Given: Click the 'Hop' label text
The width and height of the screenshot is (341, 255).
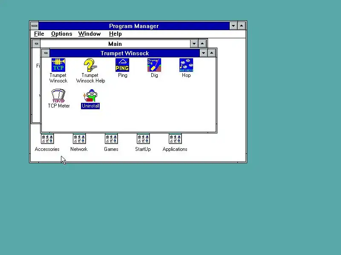Looking at the screenshot, I should click(186, 75).
